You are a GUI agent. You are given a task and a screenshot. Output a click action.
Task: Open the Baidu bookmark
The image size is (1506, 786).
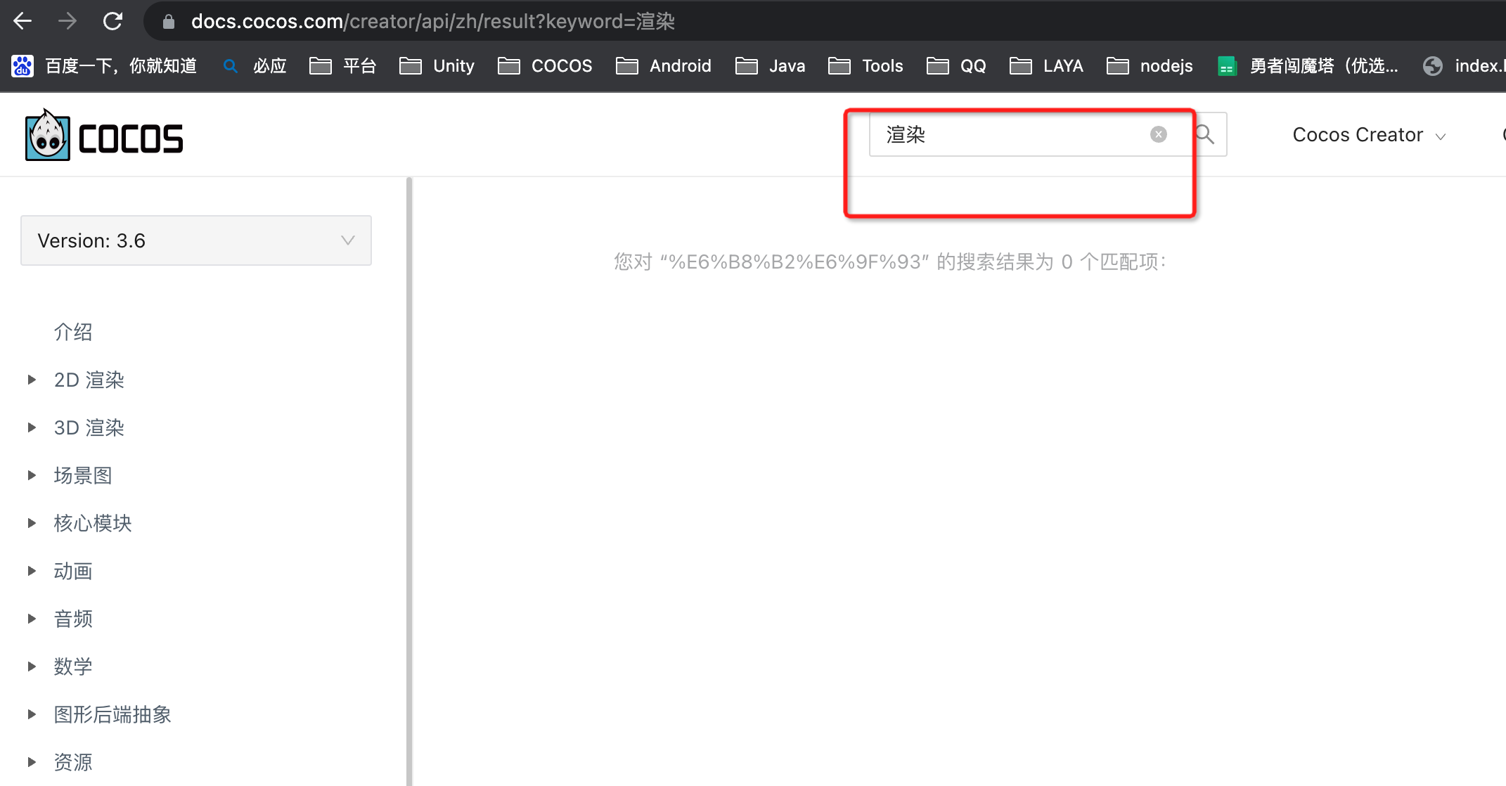coord(104,66)
